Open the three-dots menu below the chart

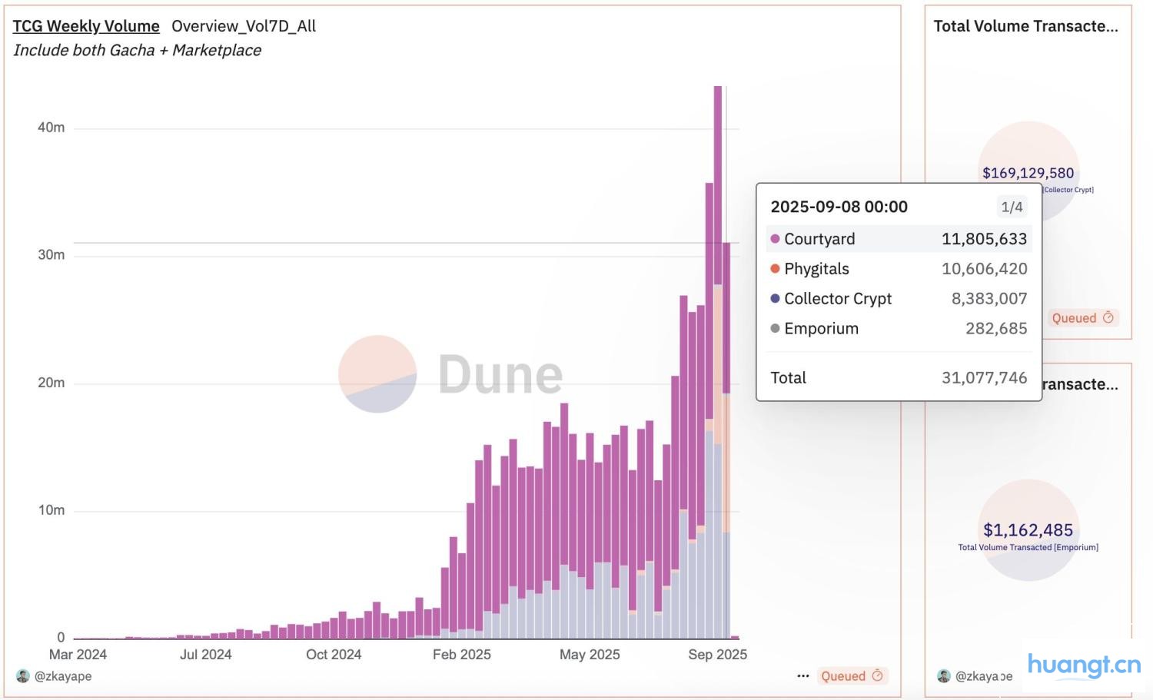point(803,676)
